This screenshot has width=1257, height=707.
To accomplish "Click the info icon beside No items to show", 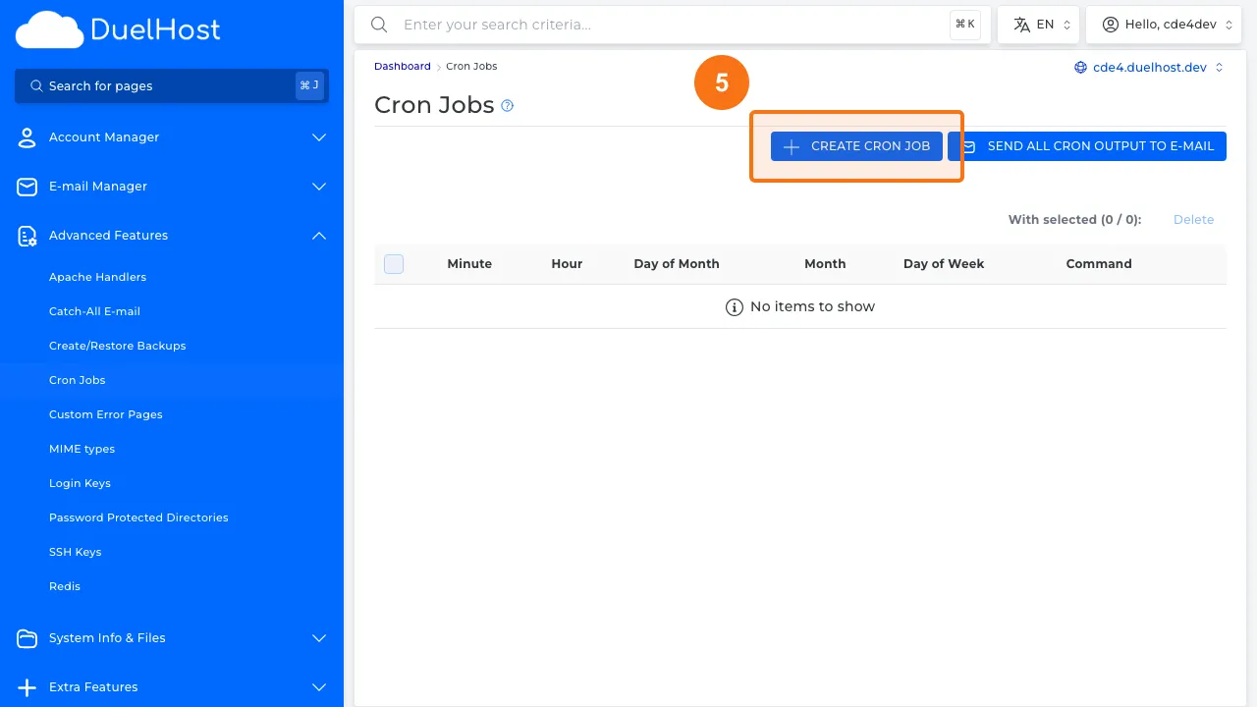I will click(x=735, y=306).
